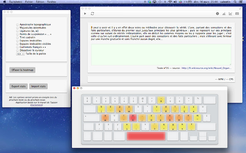Viewport: 246px width, 153px height.
Task: Click in the green typing input area
Action: coord(161,54)
